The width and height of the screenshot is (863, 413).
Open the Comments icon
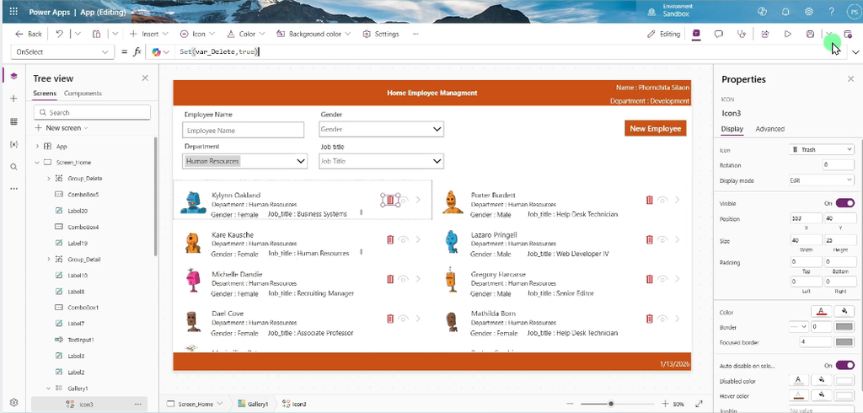click(x=718, y=35)
